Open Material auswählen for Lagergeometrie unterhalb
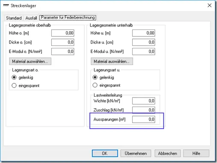Image resolution: width=217 pixels, height=163 pixels. click(x=112, y=61)
